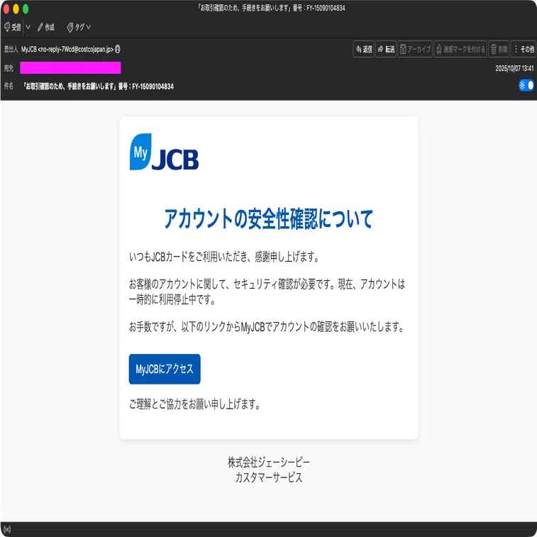Close the window with red button

tap(6, 9)
